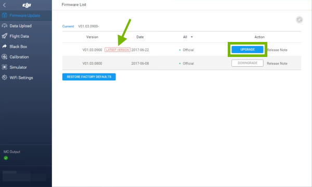Click the WiFi Settings gear icon

point(4,77)
